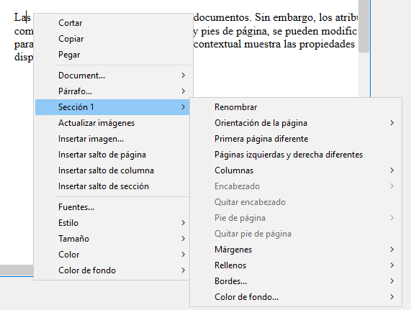
Task: Click Insertar salto de columna
Action: tap(112, 170)
